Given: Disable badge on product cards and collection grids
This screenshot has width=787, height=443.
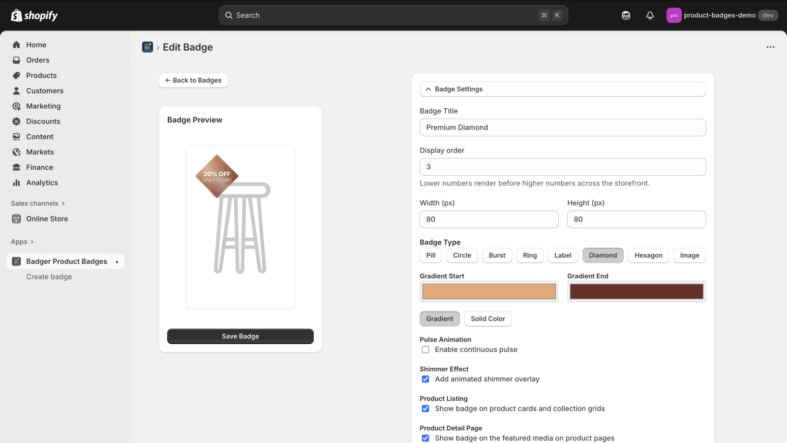Looking at the screenshot, I should (425, 409).
